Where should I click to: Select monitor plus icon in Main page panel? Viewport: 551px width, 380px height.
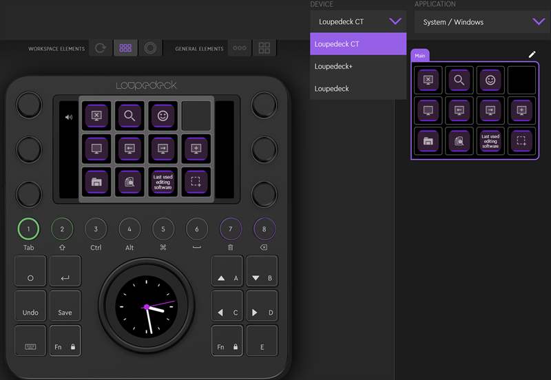521,111
